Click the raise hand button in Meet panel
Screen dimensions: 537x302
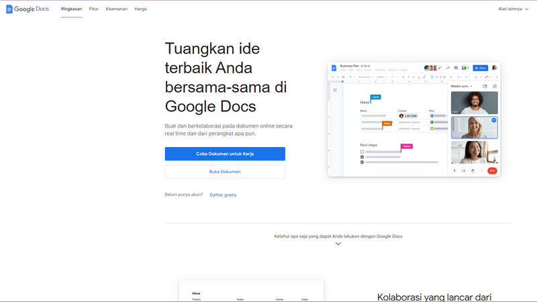click(x=473, y=170)
